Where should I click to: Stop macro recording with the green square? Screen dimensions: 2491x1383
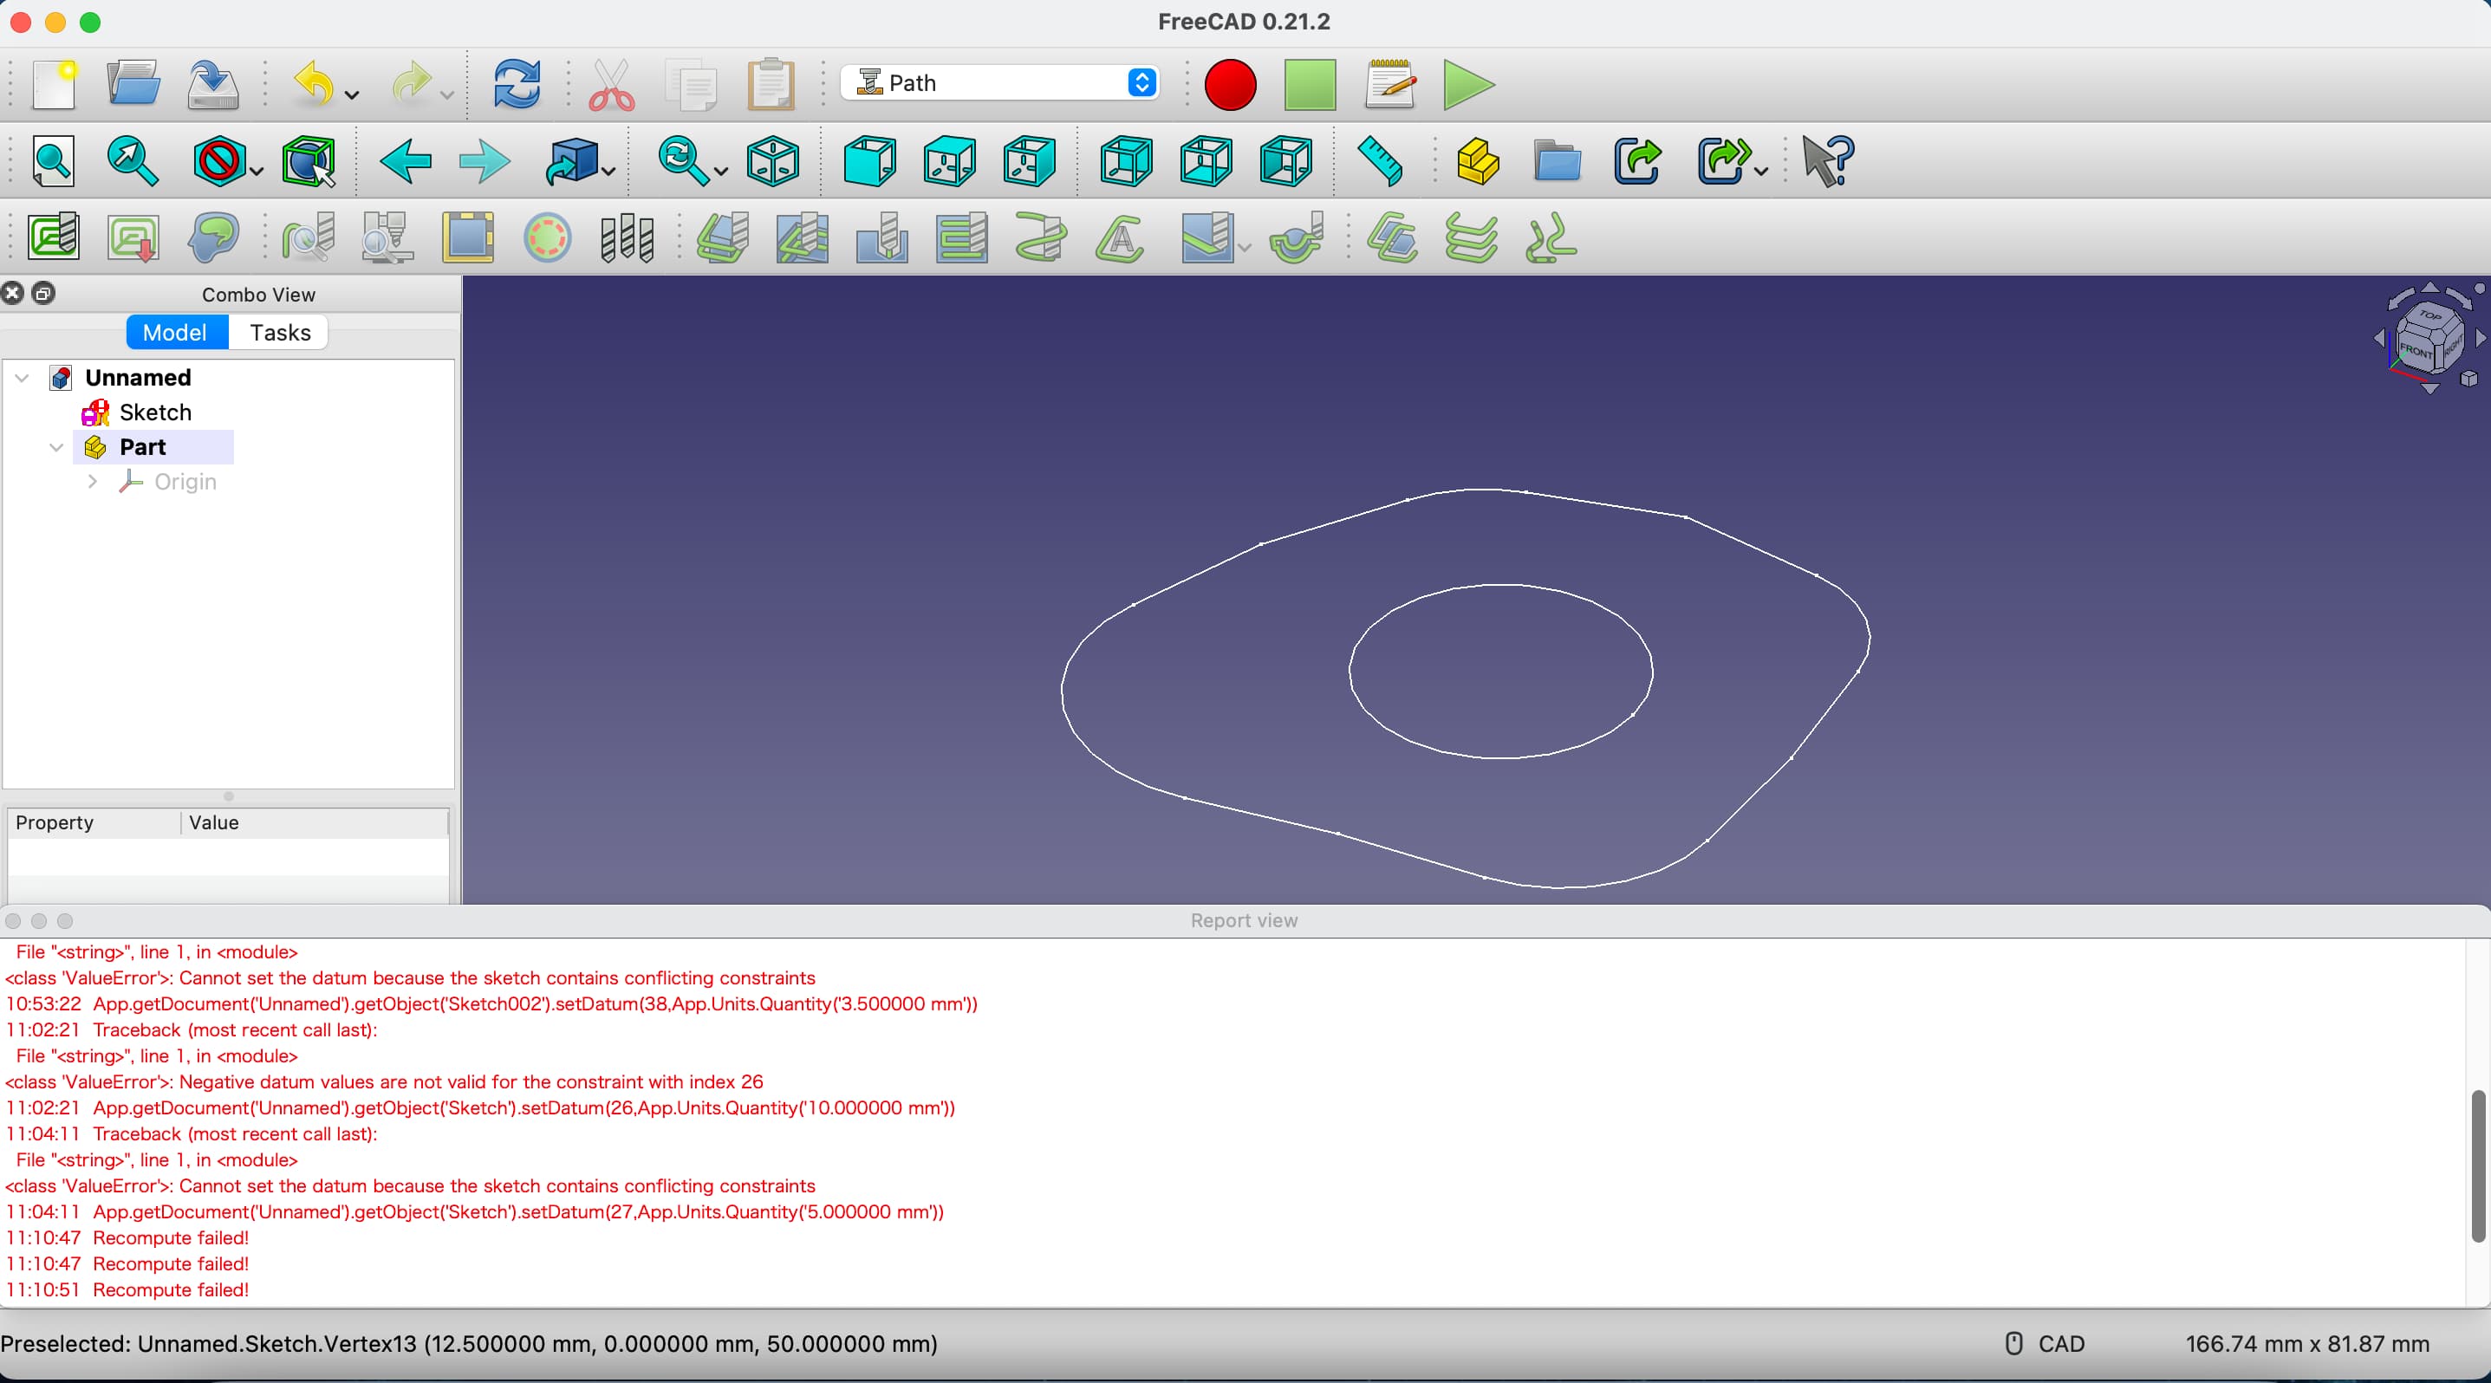pyautogui.click(x=1311, y=85)
